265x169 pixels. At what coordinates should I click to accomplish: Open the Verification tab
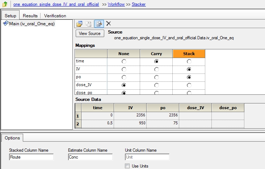(55, 15)
